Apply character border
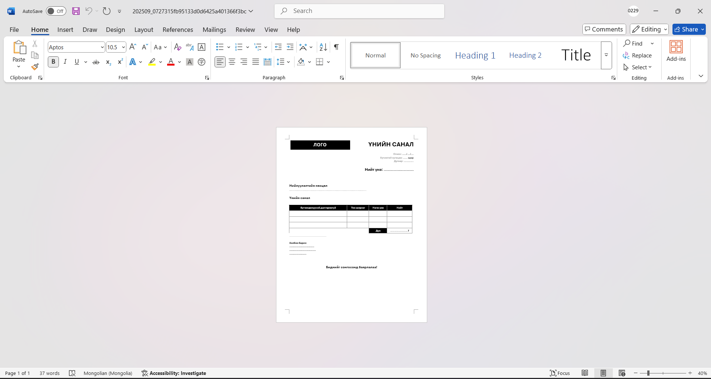The height and width of the screenshot is (379, 711). [x=202, y=47]
